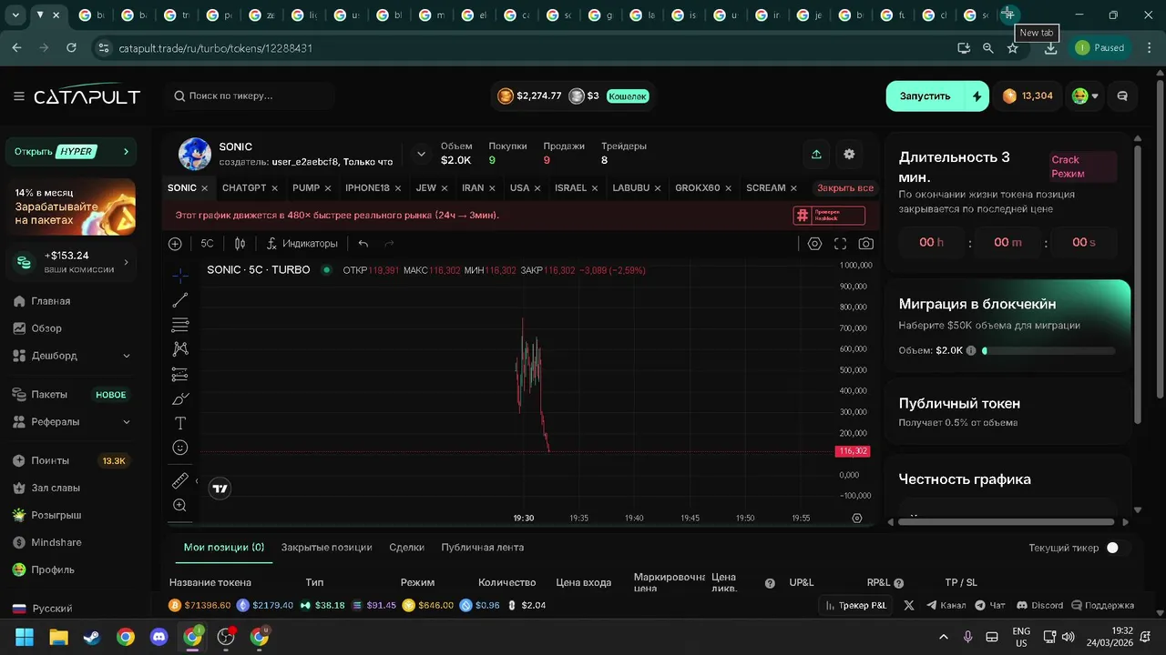
Task: Toggle the Текущий тикер switch
Action: (x=1118, y=548)
